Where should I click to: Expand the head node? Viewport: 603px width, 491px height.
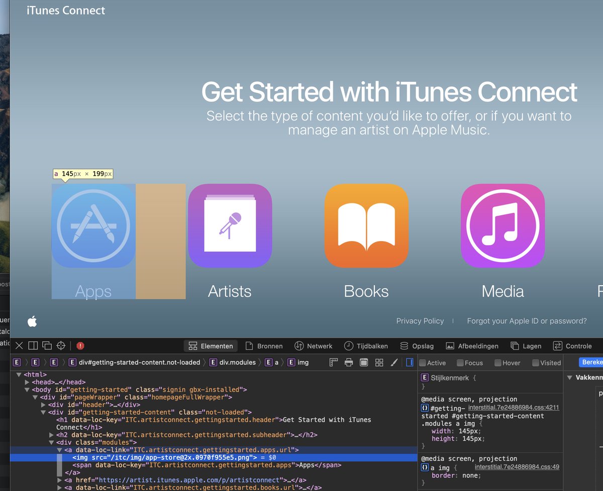27,382
